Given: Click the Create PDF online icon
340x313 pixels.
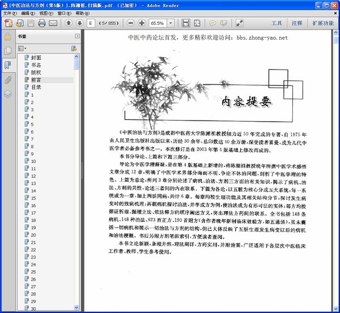Looking at the screenshot, I should (8, 23).
